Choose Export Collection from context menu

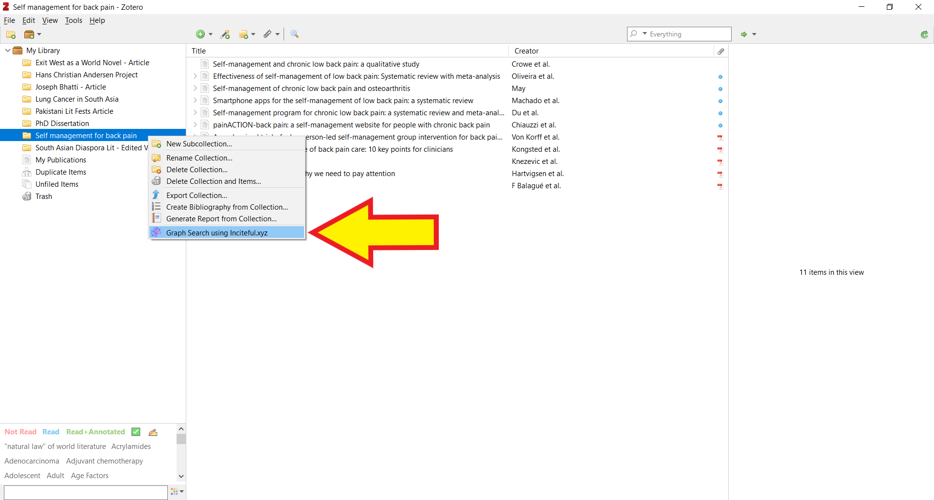(227, 196)
